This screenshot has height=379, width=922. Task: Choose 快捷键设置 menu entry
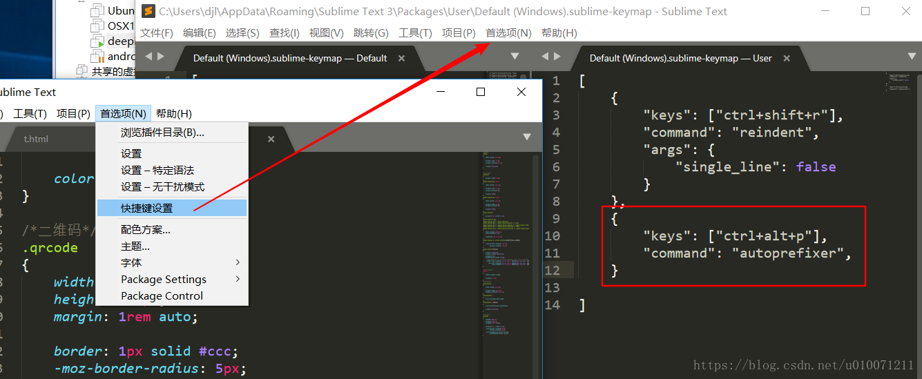pyautogui.click(x=171, y=208)
